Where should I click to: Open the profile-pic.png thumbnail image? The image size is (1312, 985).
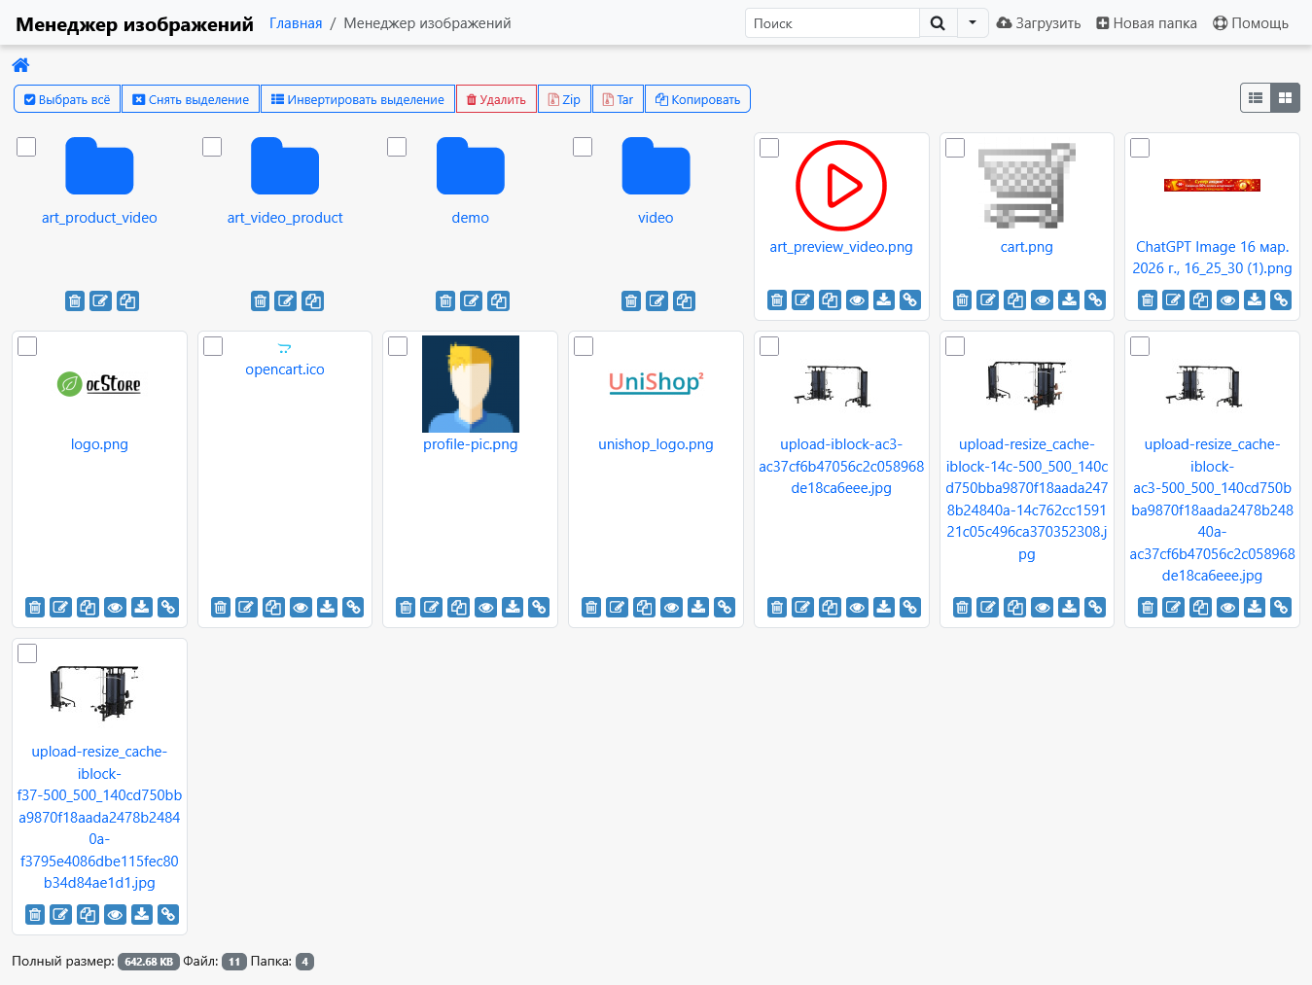point(471,384)
